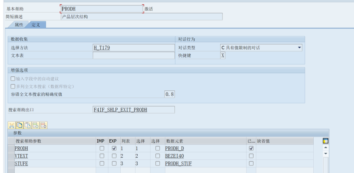Click the table scroll down arrow
Image resolution: width=354 pixels, height=173 pixels.
pyautogui.click(x=325, y=154)
